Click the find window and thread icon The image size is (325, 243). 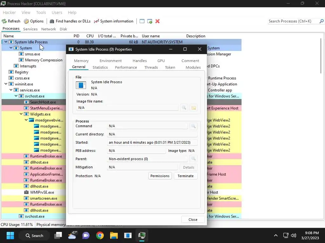click(x=150, y=21)
